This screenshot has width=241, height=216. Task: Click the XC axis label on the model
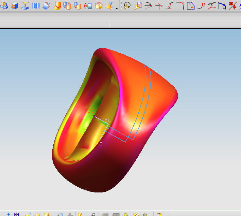pyautogui.click(x=108, y=120)
